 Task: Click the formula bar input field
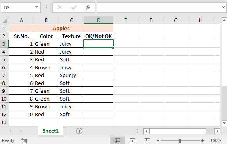coord(159,7)
